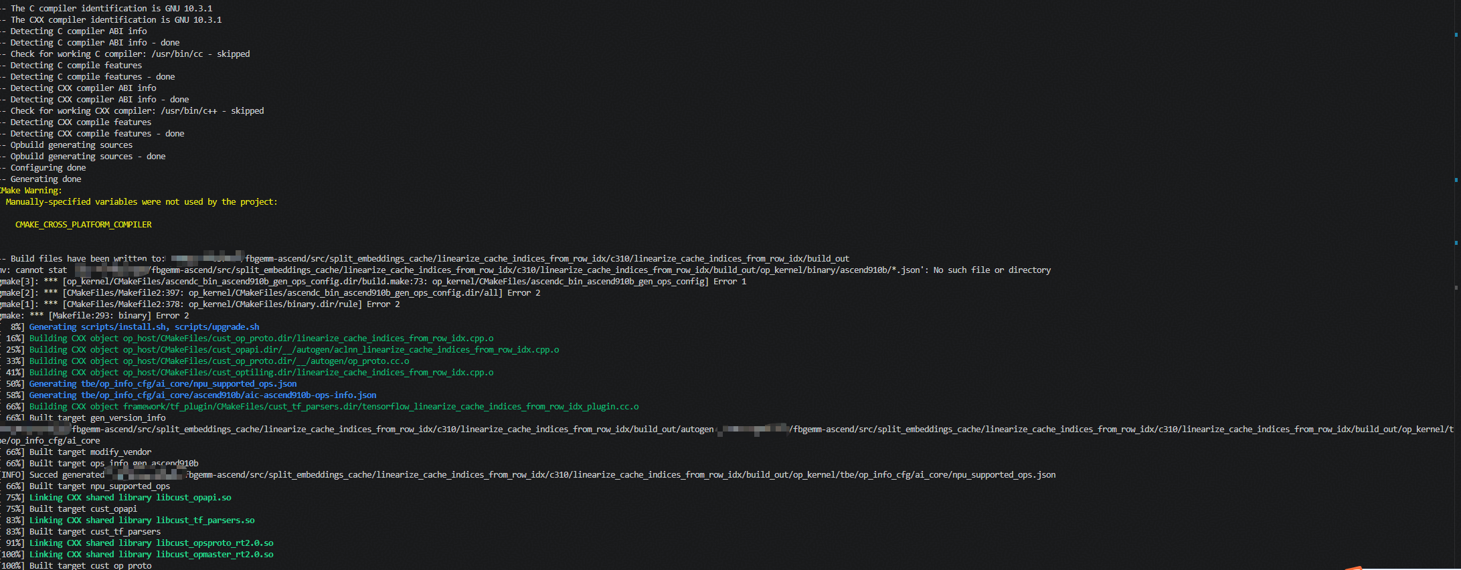The height and width of the screenshot is (570, 1461).
Task: Click the 'Generating done' line
Action: (x=41, y=179)
